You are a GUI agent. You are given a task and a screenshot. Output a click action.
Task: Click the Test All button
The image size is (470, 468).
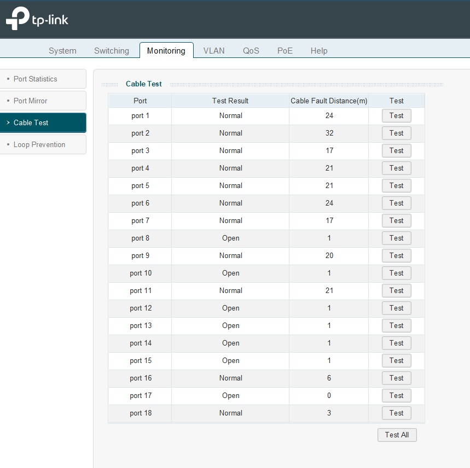[x=397, y=435]
